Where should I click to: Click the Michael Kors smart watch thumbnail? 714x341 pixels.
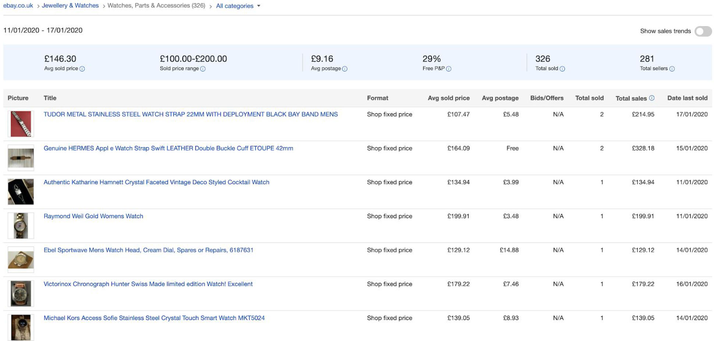[21, 327]
